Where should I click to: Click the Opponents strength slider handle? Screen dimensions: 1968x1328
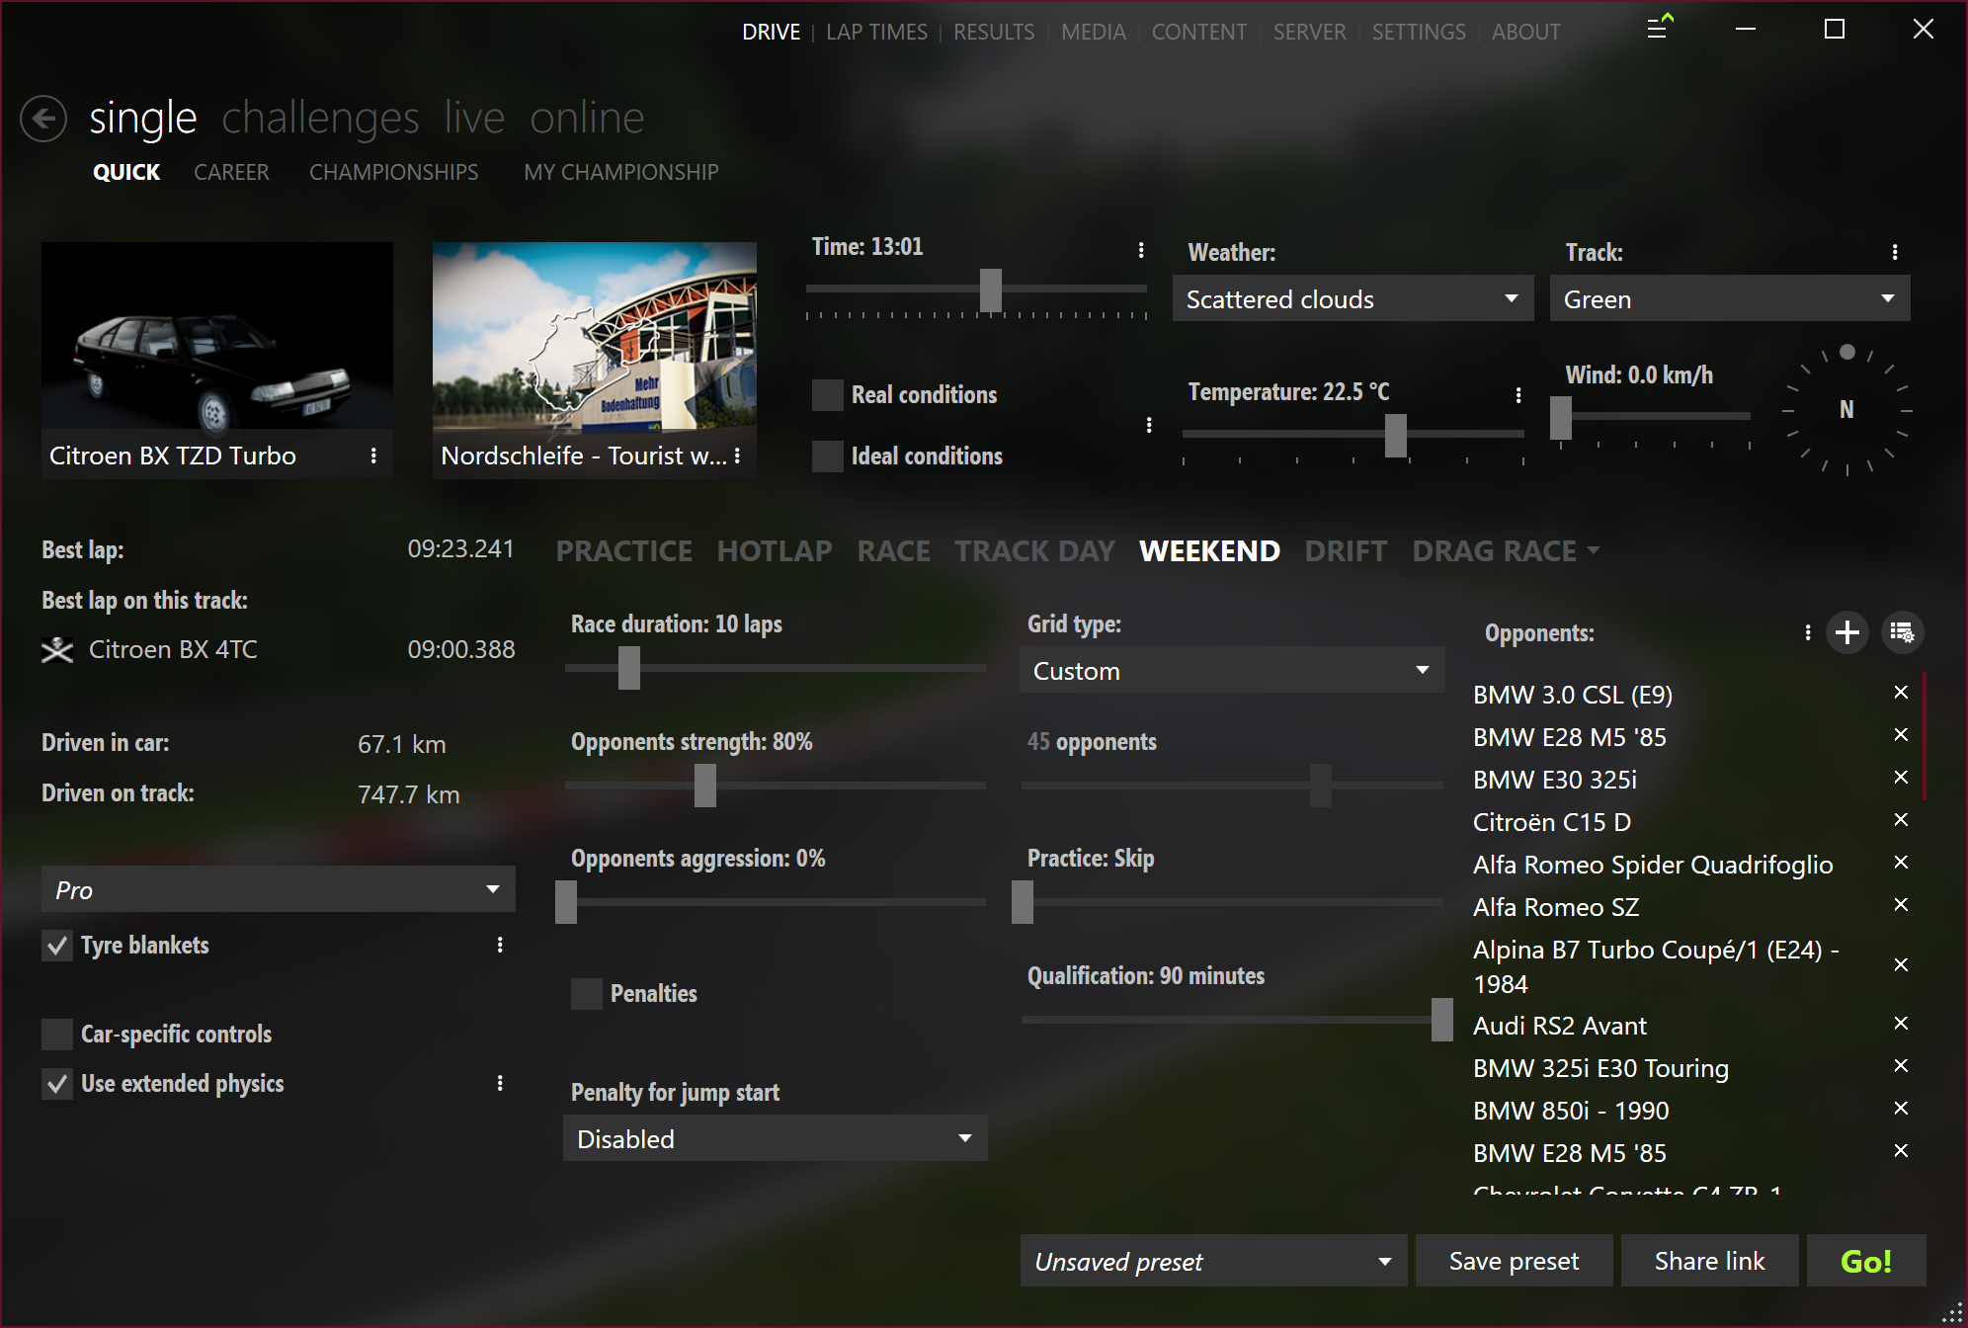click(705, 787)
